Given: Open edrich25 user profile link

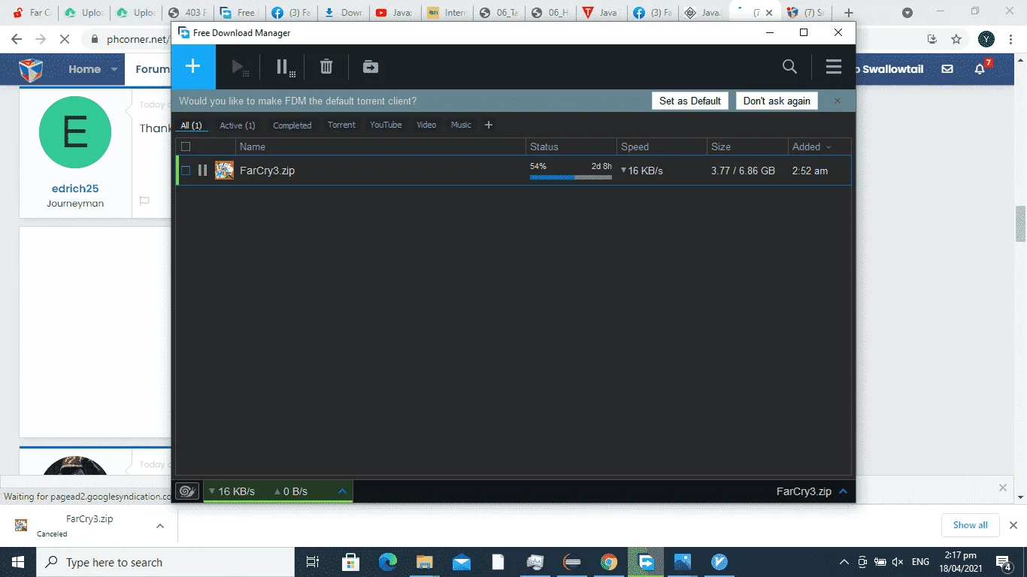Looking at the screenshot, I should (x=75, y=189).
